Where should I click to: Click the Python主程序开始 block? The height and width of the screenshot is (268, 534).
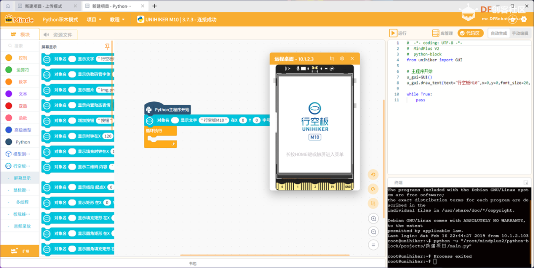pyautogui.click(x=167, y=109)
